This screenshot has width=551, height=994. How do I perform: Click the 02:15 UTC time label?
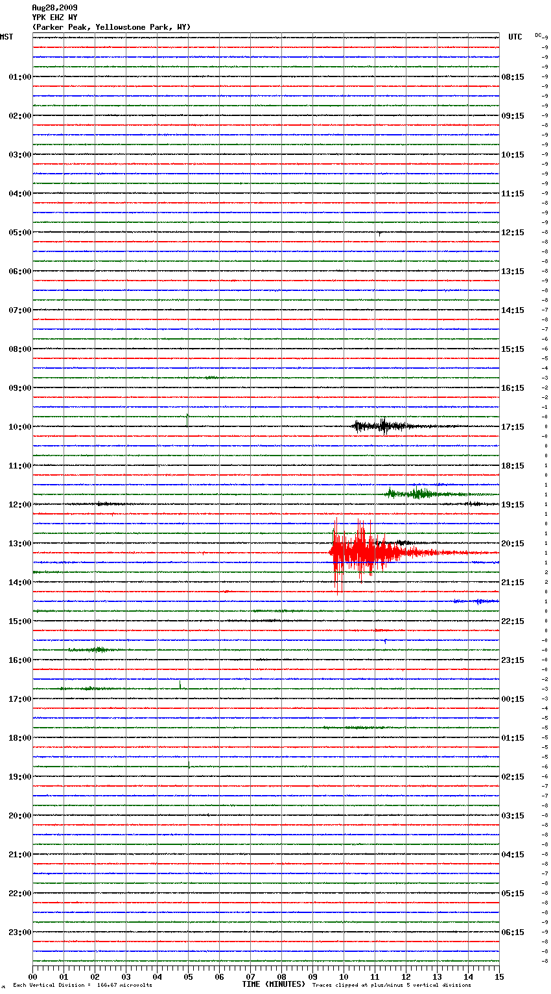[x=513, y=777]
